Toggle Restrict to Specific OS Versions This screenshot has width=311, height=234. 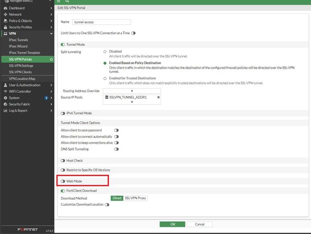(x=63, y=170)
